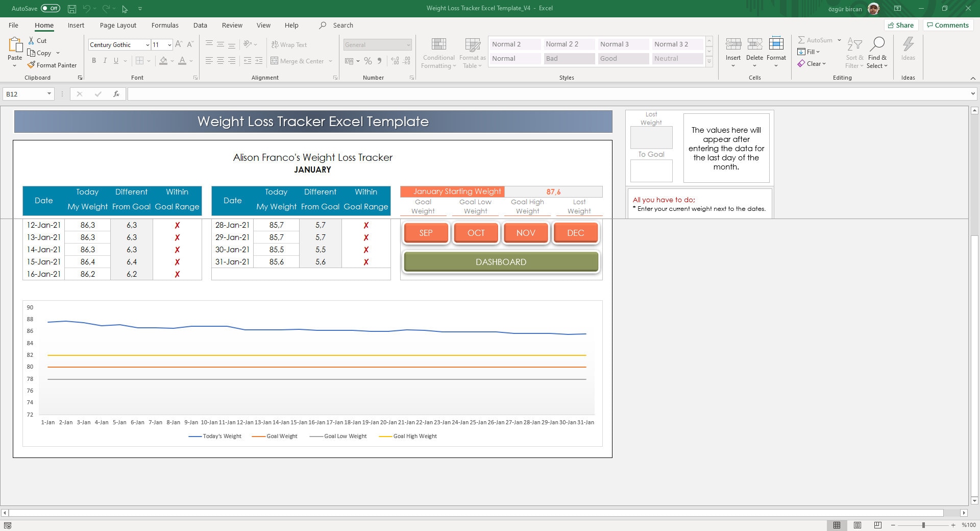The image size is (980, 531).
Task: Switch to the Formulas ribbon tab
Action: (x=165, y=25)
